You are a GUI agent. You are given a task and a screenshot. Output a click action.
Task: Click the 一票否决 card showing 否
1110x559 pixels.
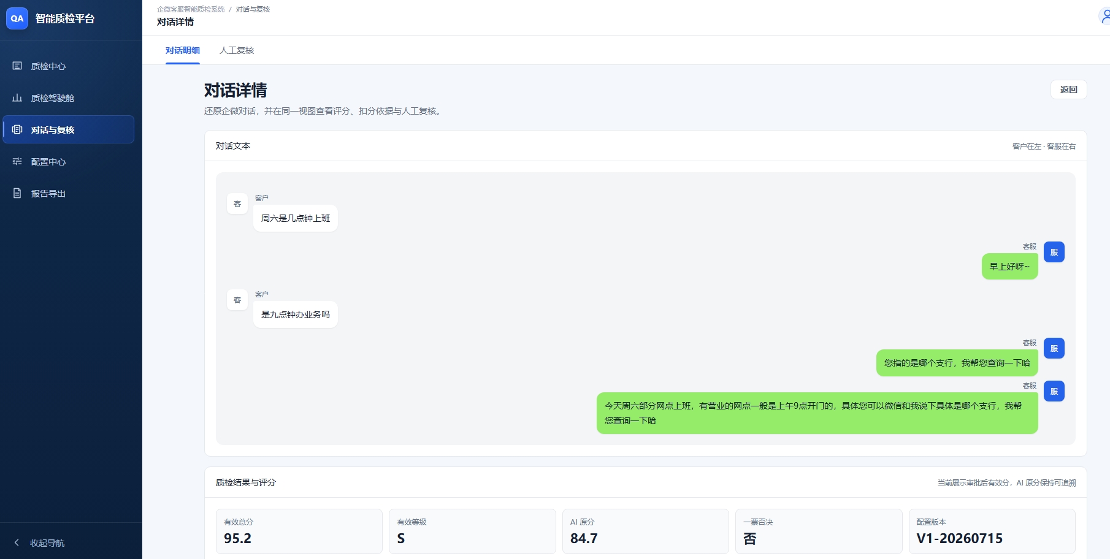(819, 531)
